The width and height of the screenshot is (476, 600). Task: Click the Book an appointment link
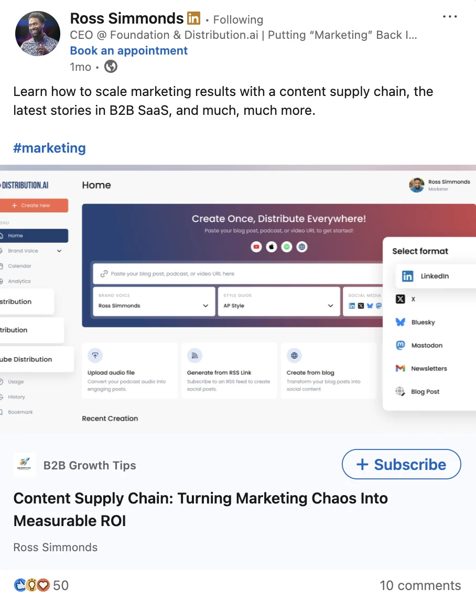128,50
